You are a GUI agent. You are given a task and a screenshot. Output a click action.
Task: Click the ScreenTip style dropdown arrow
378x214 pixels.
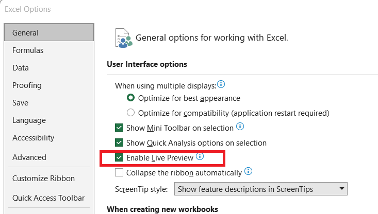click(341, 189)
